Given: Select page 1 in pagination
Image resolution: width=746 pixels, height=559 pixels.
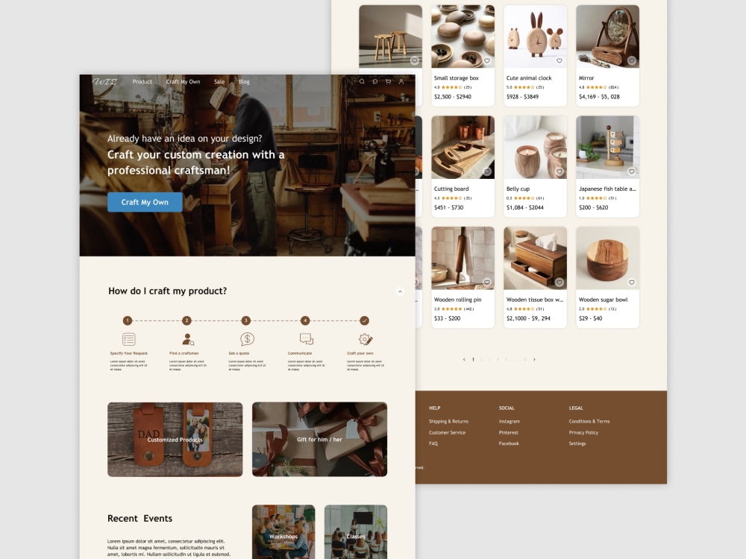Looking at the screenshot, I should tap(473, 359).
